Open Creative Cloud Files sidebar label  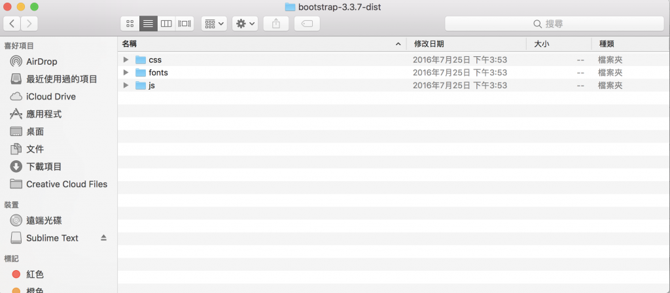click(x=67, y=184)
